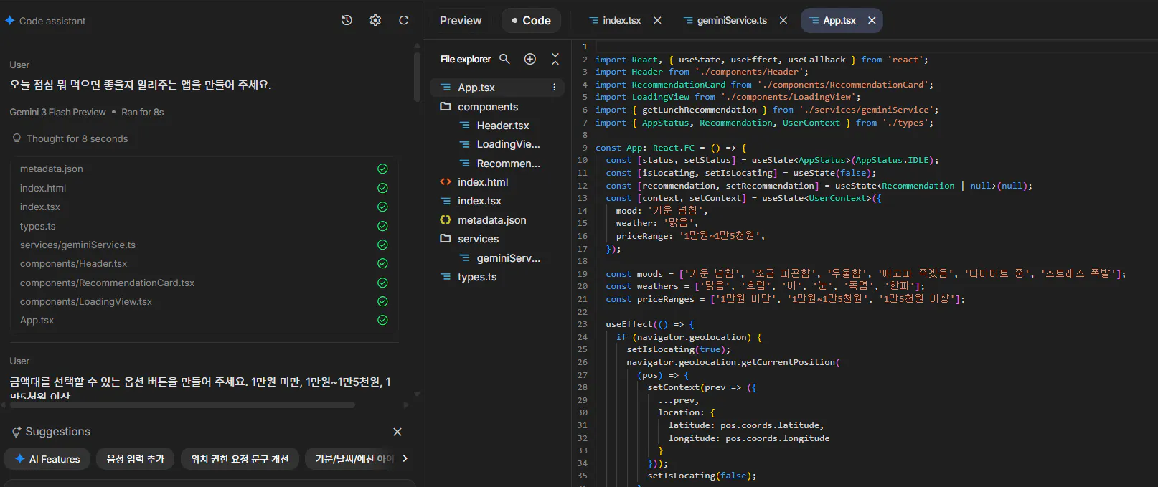Screen dimensions: 1158x487
Task: Click the reload conversation icon
Action: [404, 20]
